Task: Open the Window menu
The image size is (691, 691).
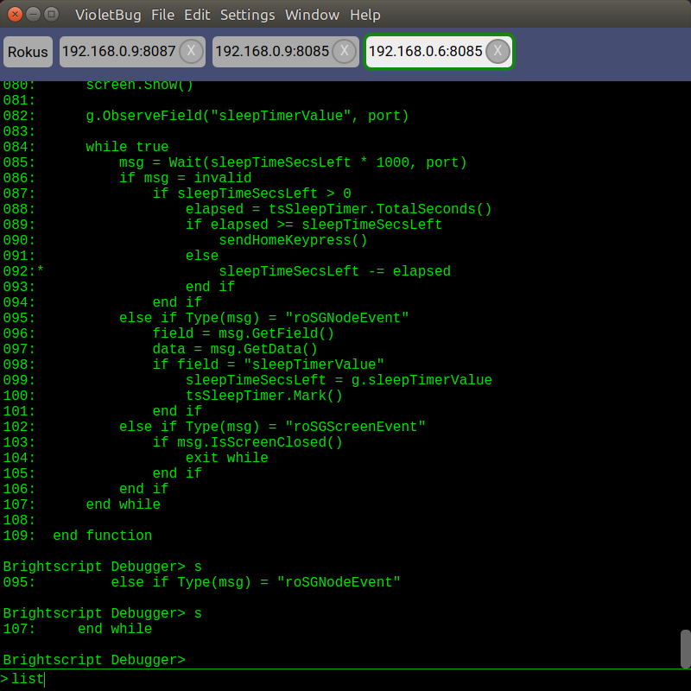Action: pyautogui.click(x=312, y=15)
